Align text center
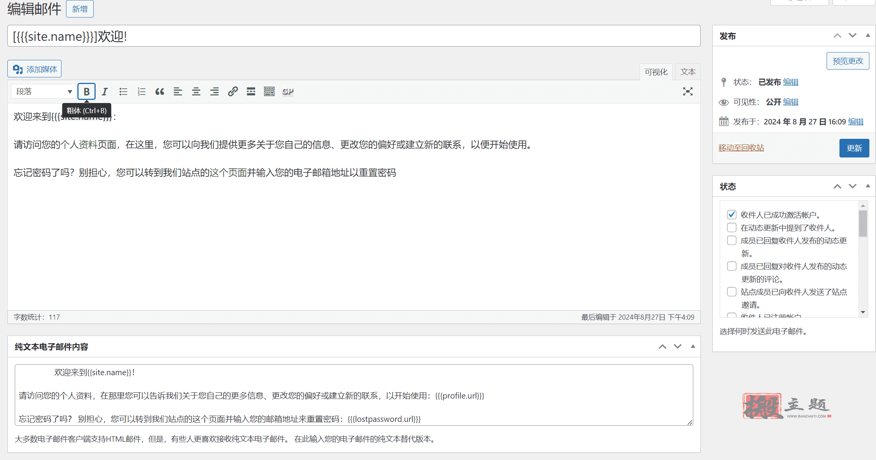The image size is (876, 460). (x=196, y=91)
